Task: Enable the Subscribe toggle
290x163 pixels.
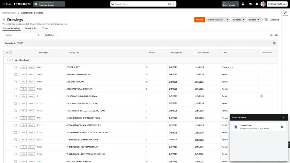Action: pyautogui.click(x=265, y=20)
